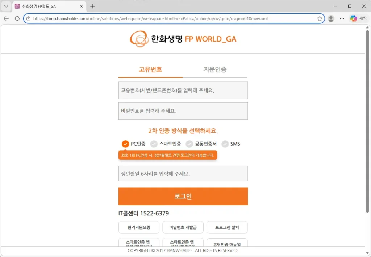Switch to the 지문인증 tab
The width and height of the screenshot is (371, 257).
tap(215, 69)
